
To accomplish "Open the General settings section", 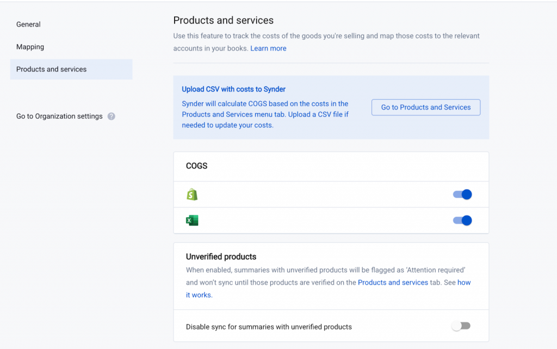I will 28,25.
